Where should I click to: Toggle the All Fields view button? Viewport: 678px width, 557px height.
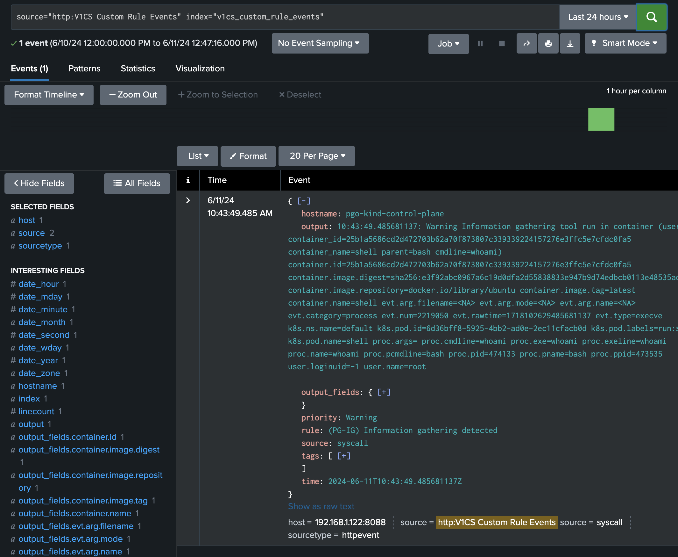[136, 183]
